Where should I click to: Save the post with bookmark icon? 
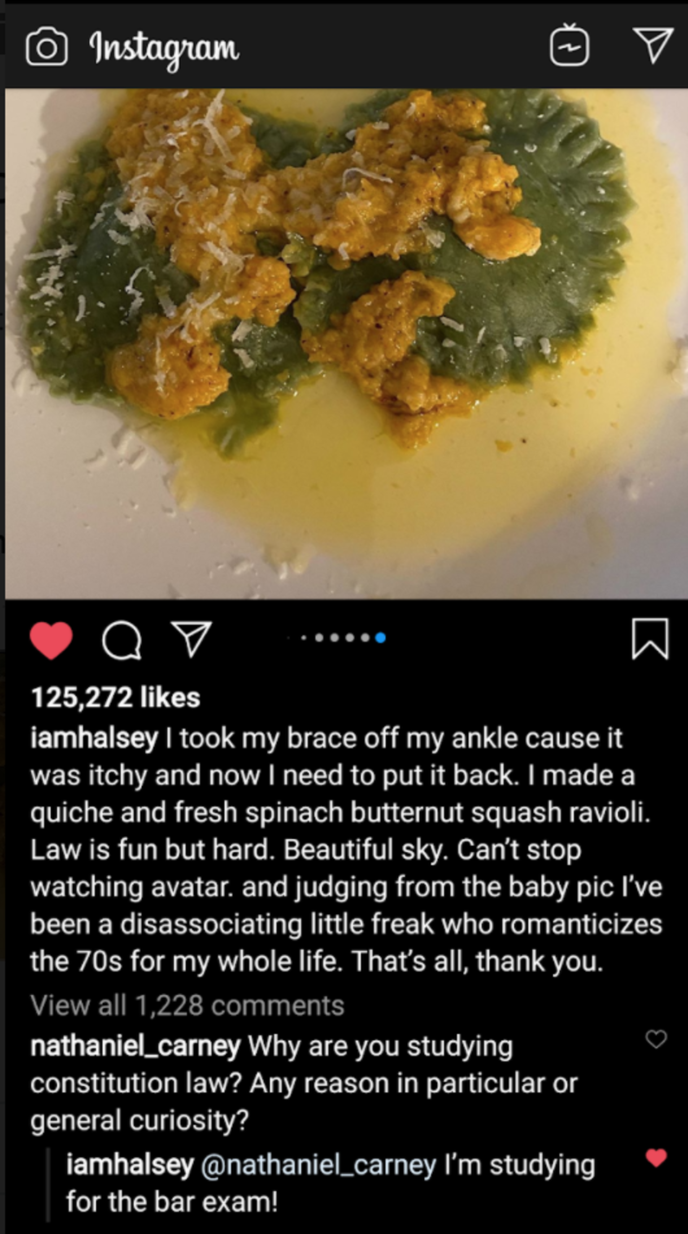tap(650, 639)
